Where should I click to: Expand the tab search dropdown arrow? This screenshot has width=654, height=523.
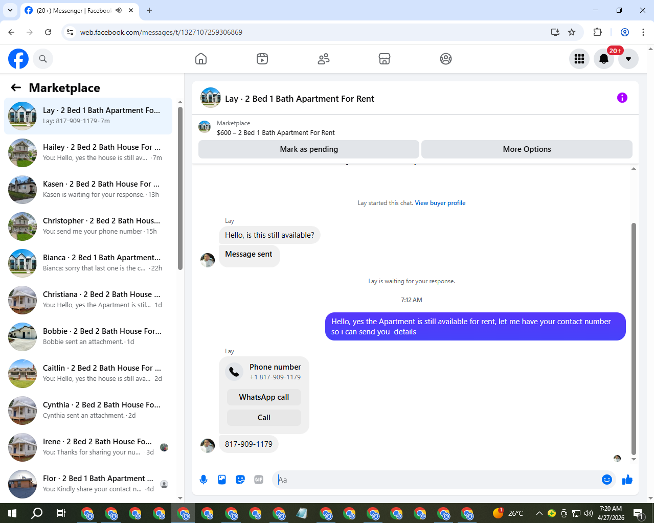coord(10,10)
